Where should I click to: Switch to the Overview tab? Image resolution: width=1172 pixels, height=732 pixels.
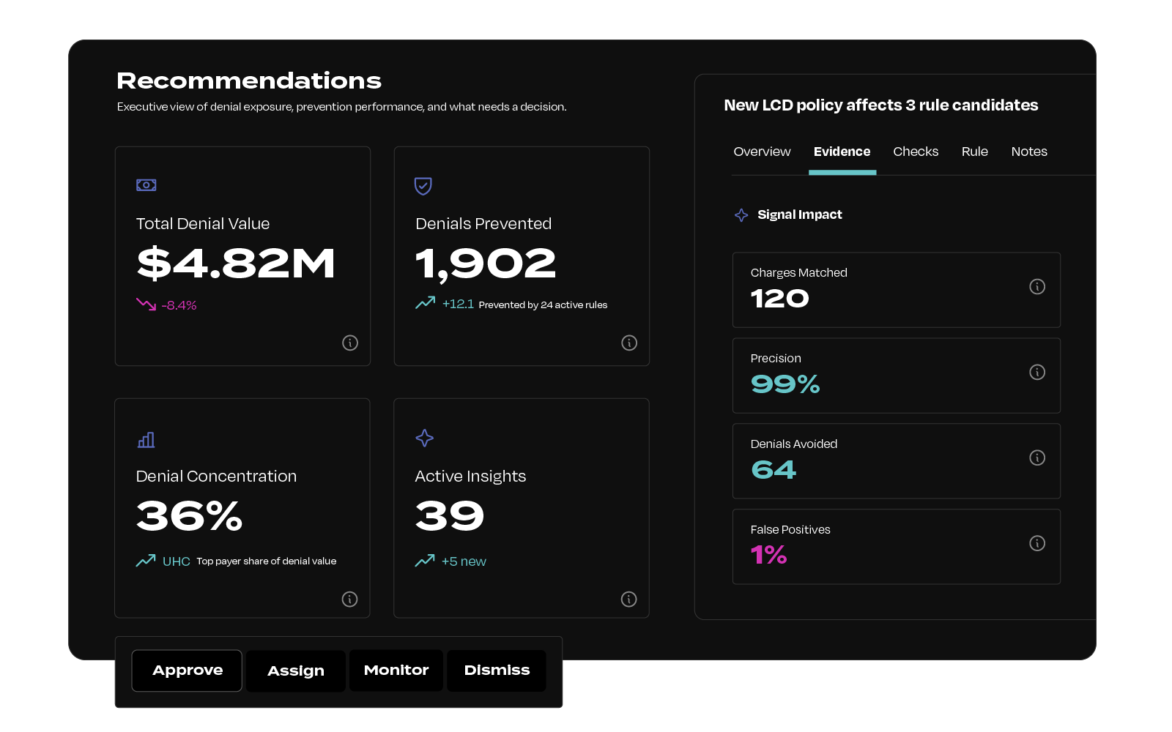(x=762, y=152)
